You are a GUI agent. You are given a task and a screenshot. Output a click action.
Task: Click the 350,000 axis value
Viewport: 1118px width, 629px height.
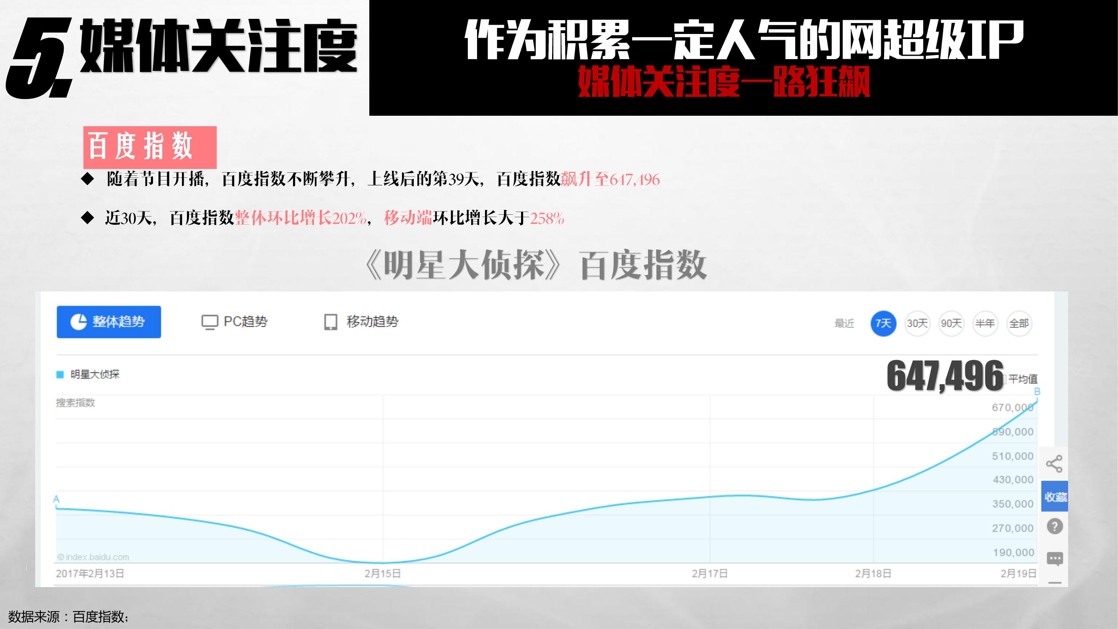tap(1013, 504)
